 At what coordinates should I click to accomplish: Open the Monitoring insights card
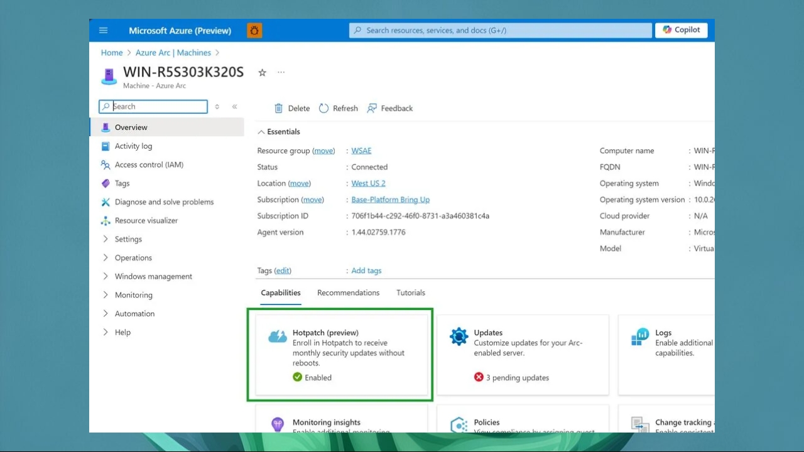[341, 419]
